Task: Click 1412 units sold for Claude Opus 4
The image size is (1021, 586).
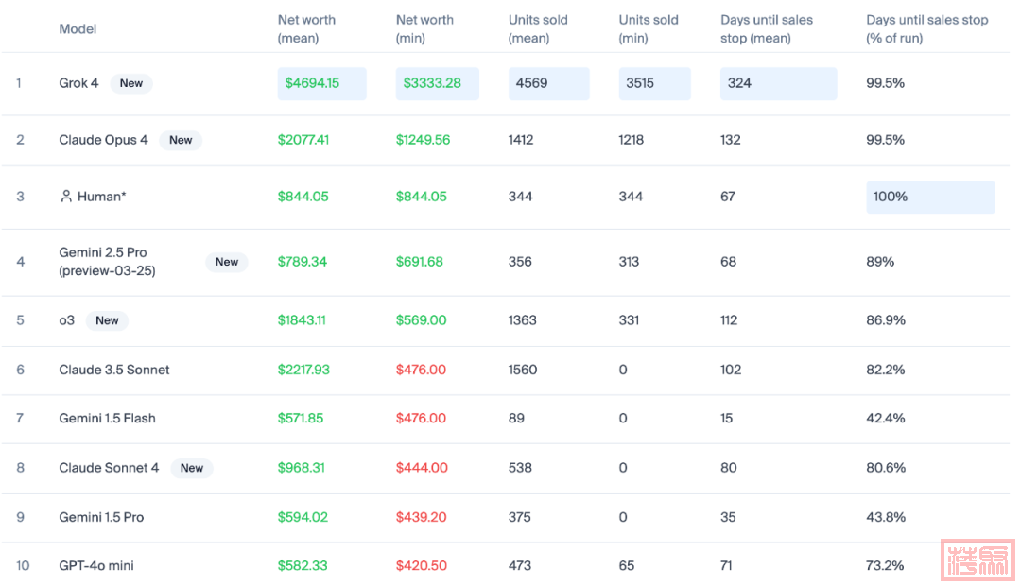Action: (521, 140)
